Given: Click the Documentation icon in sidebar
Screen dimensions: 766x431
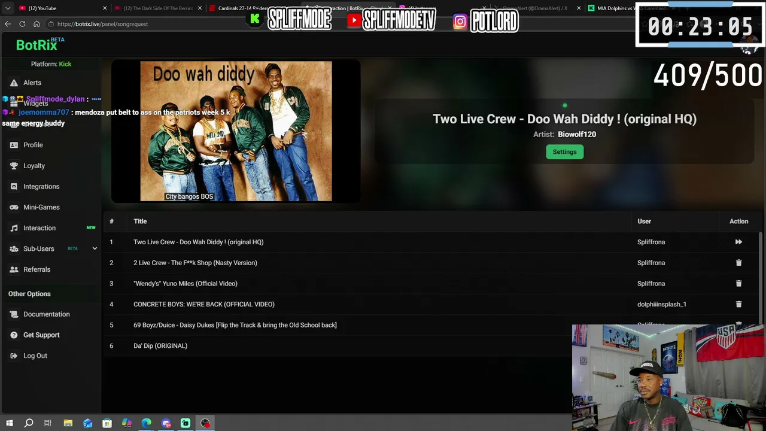Looking at the screenshot, I should coord(14,314).
